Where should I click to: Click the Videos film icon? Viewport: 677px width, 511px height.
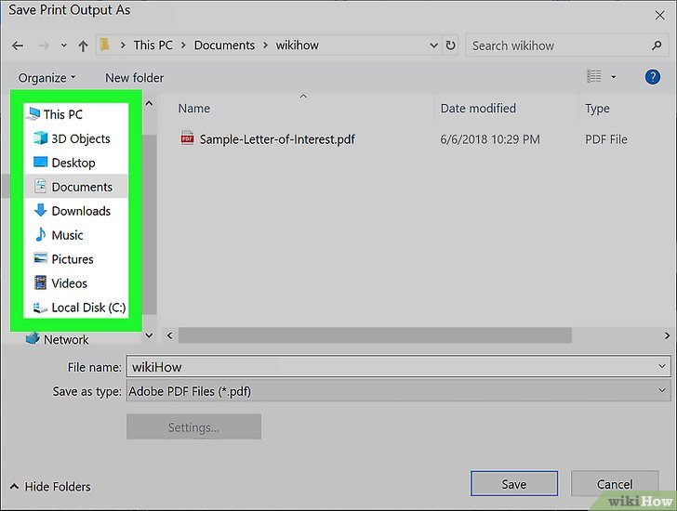coord(41,282)
